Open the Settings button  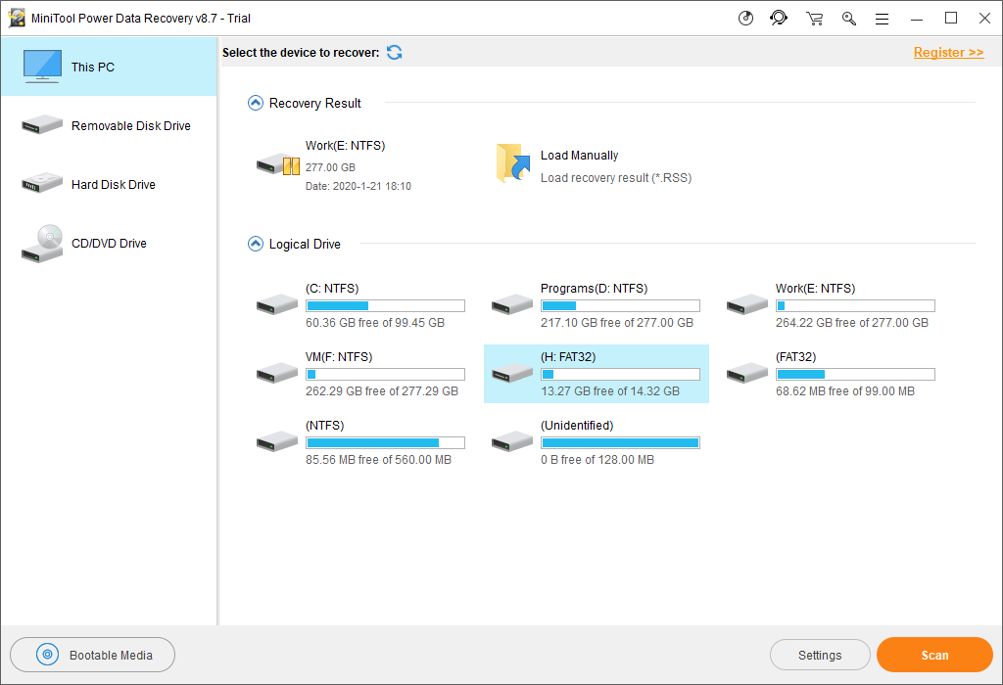coord(820,655)
